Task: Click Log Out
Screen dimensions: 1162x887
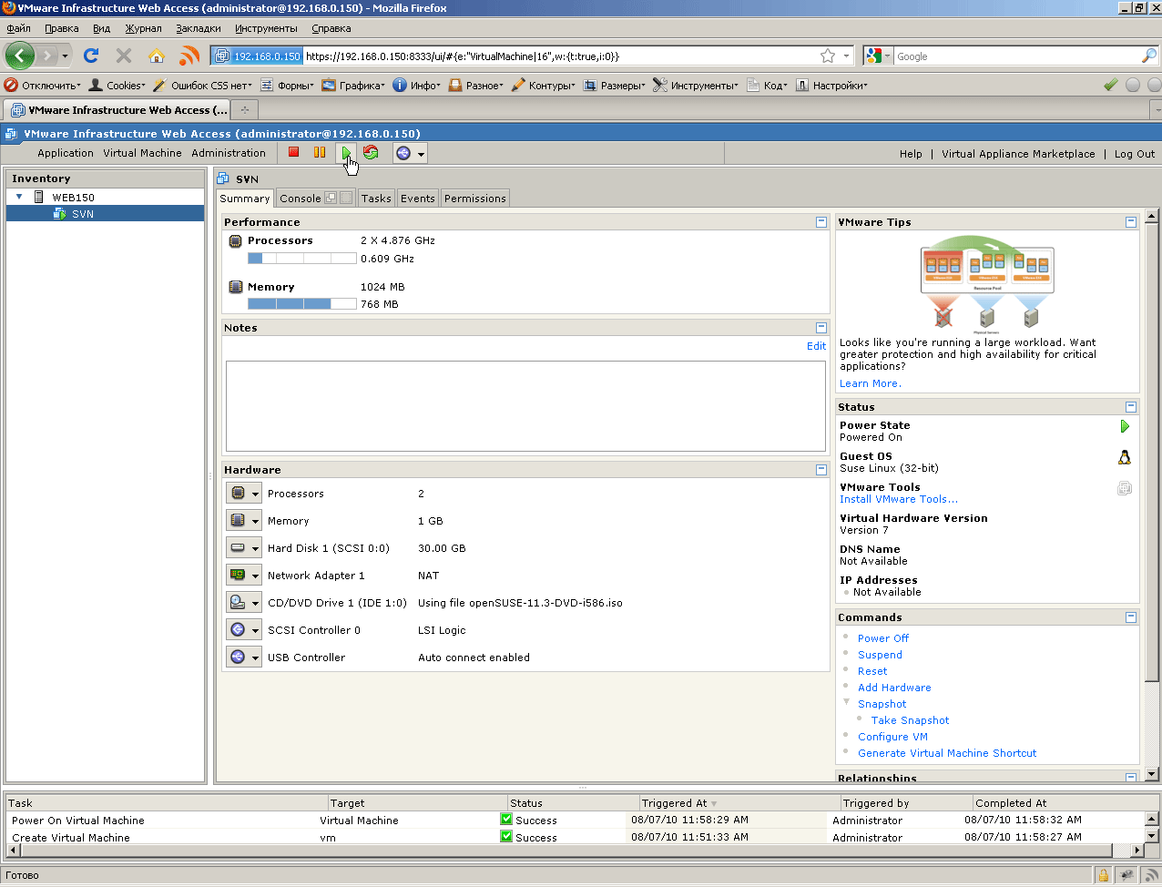Action: [x=1135, y=154]
